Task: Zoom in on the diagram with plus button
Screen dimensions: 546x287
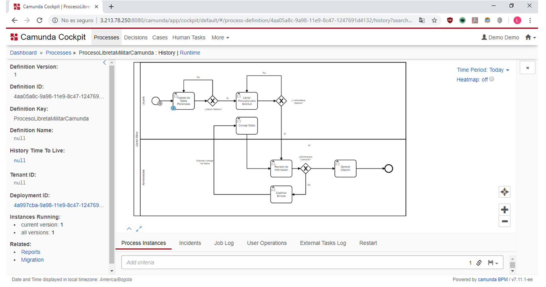Action: (x=505, y=210)
